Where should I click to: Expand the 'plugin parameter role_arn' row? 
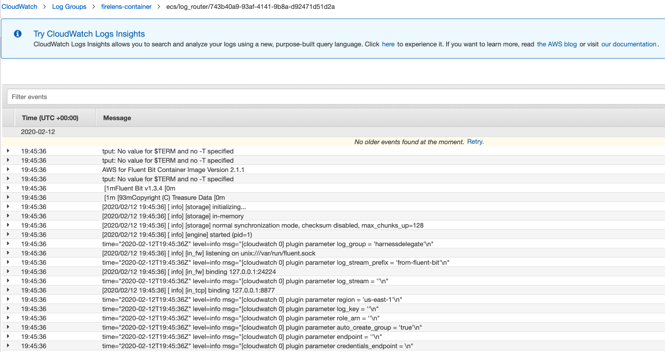tap(8, 318)
